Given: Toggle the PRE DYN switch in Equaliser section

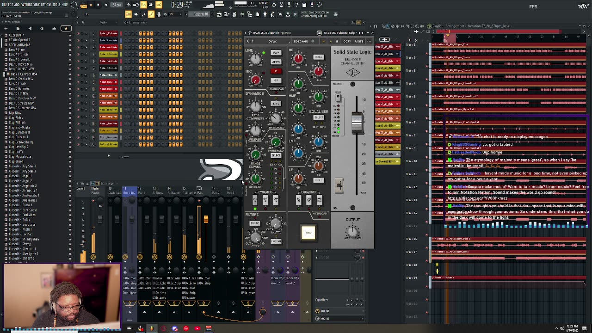Looking at the screenshot, I should pos(320,201).
